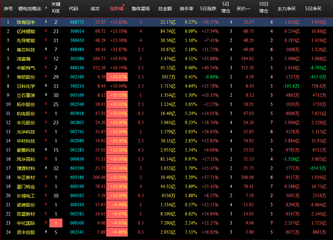Viewport: 333px width, 240px height.
Task: Click the +9.98% cell for 诺德股份
Action: [117, 205]
